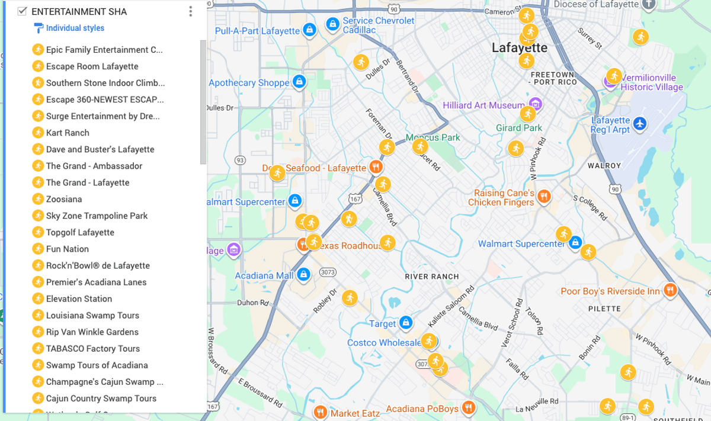
Task: Click the marker icon next to Fun Nation
Action: (x=38, y=249)
